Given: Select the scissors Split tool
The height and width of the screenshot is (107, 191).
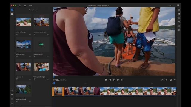Looking at the screenshot, I should pyautogui.click(x=12, y=90).
